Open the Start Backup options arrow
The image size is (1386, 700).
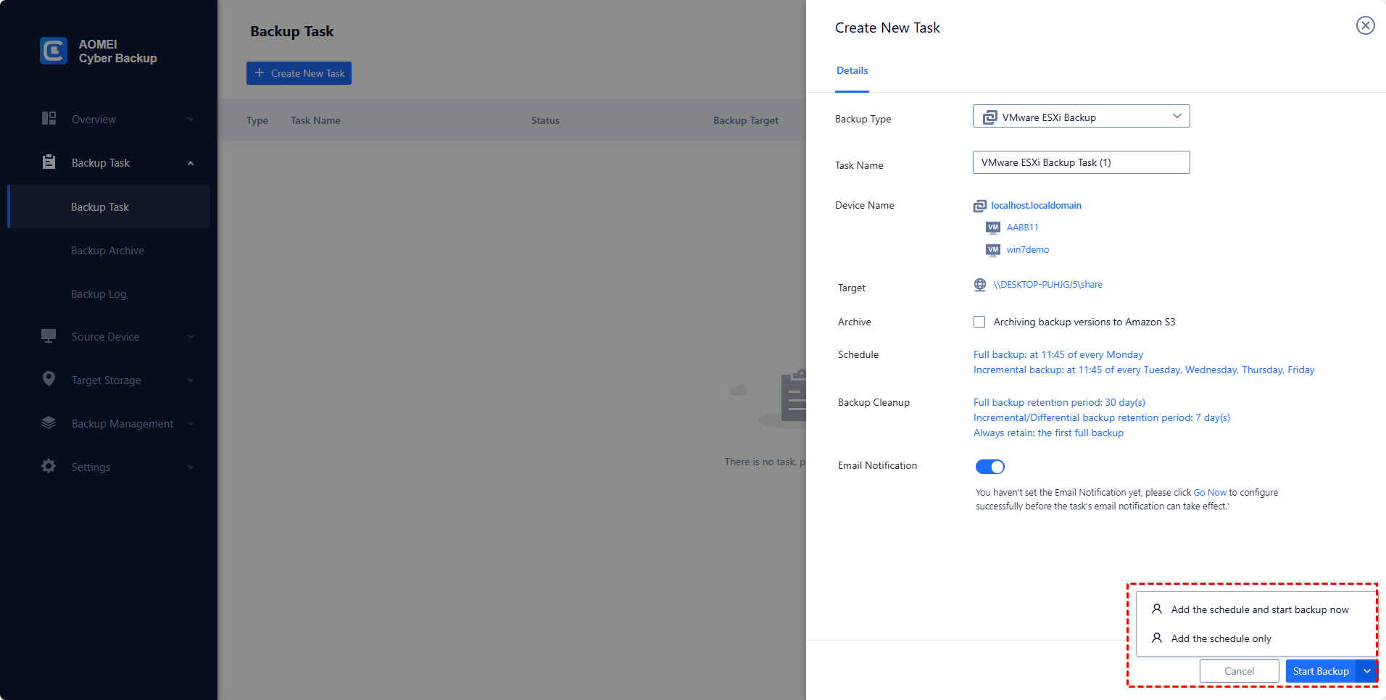click(x=1367, y=671)
